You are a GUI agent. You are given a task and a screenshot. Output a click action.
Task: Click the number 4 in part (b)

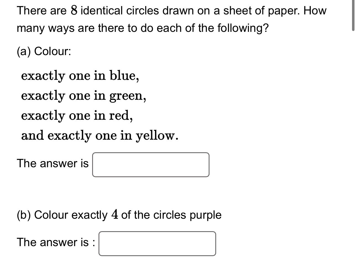pos(115,215)
